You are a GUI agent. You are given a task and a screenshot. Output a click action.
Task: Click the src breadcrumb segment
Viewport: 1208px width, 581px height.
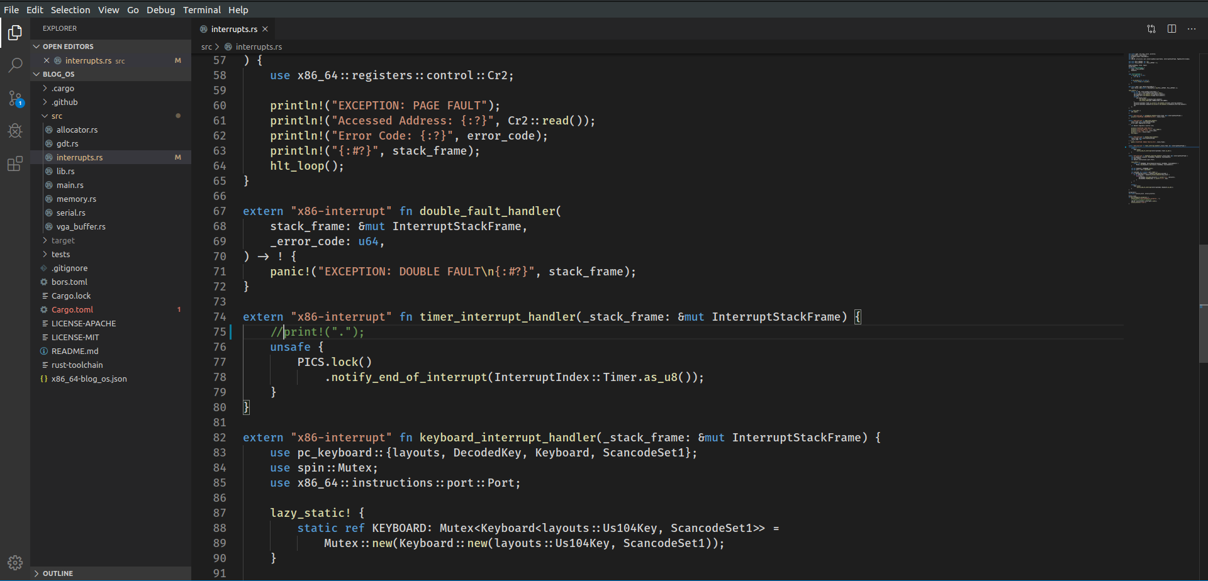coord(206,47)
